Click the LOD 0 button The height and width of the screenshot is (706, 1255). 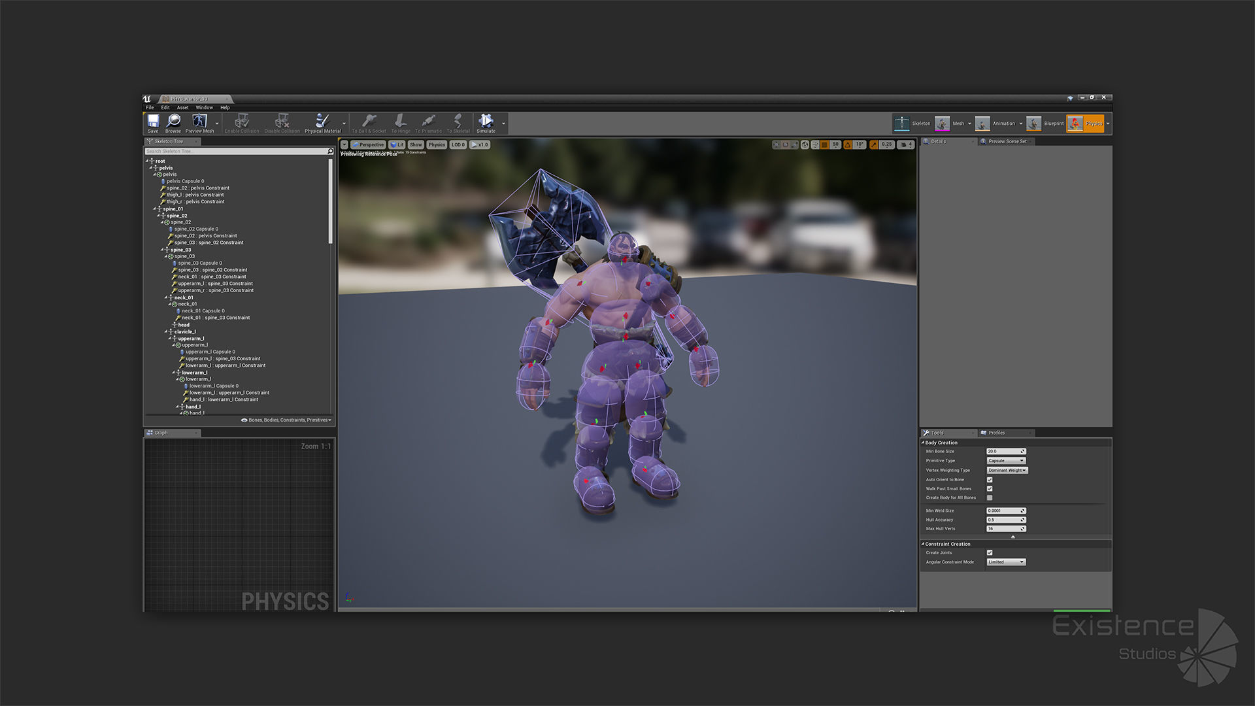click(458, 145)
